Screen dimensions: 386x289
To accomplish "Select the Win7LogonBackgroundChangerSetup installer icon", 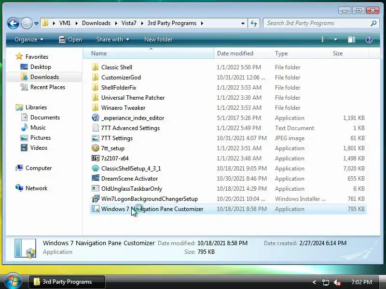I will tap(95, 198).
